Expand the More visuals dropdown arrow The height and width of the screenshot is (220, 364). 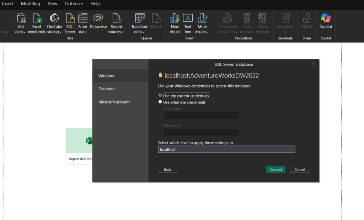[x=208, y=32]
